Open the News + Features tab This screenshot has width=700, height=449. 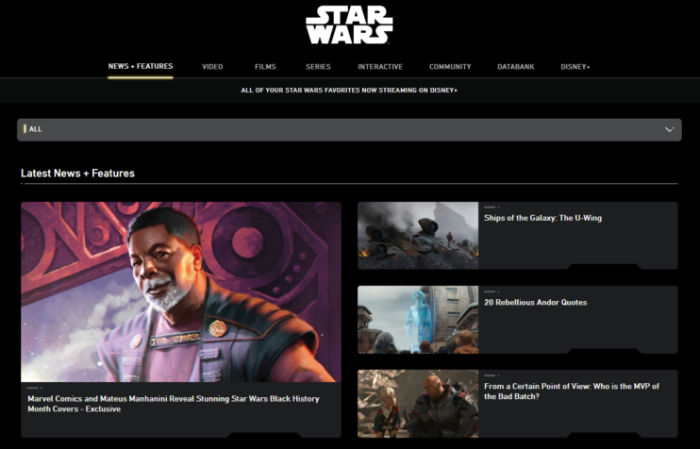(x=141, y=66)
